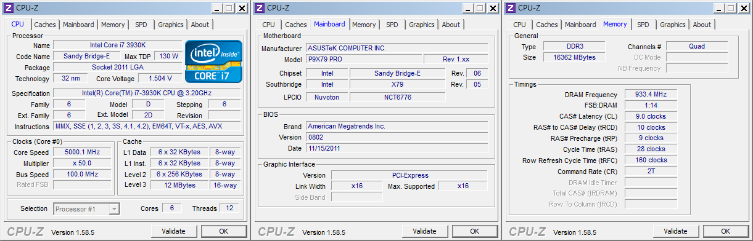The image size is (753, 241).
Task: Open Mainboard tab in the Memory window
Action: pos(580,25)
